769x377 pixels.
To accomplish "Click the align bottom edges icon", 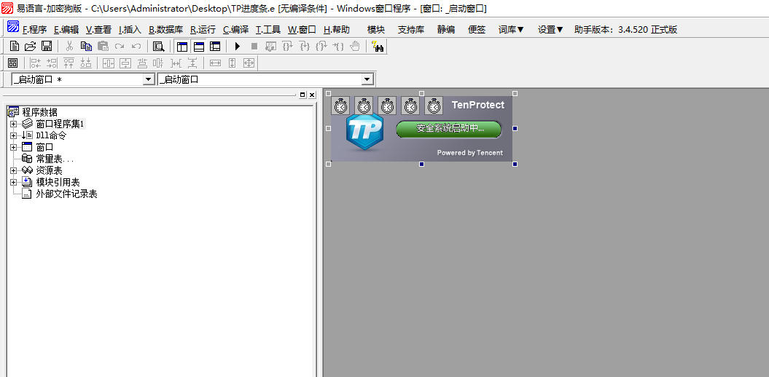I will click(86, 63).
